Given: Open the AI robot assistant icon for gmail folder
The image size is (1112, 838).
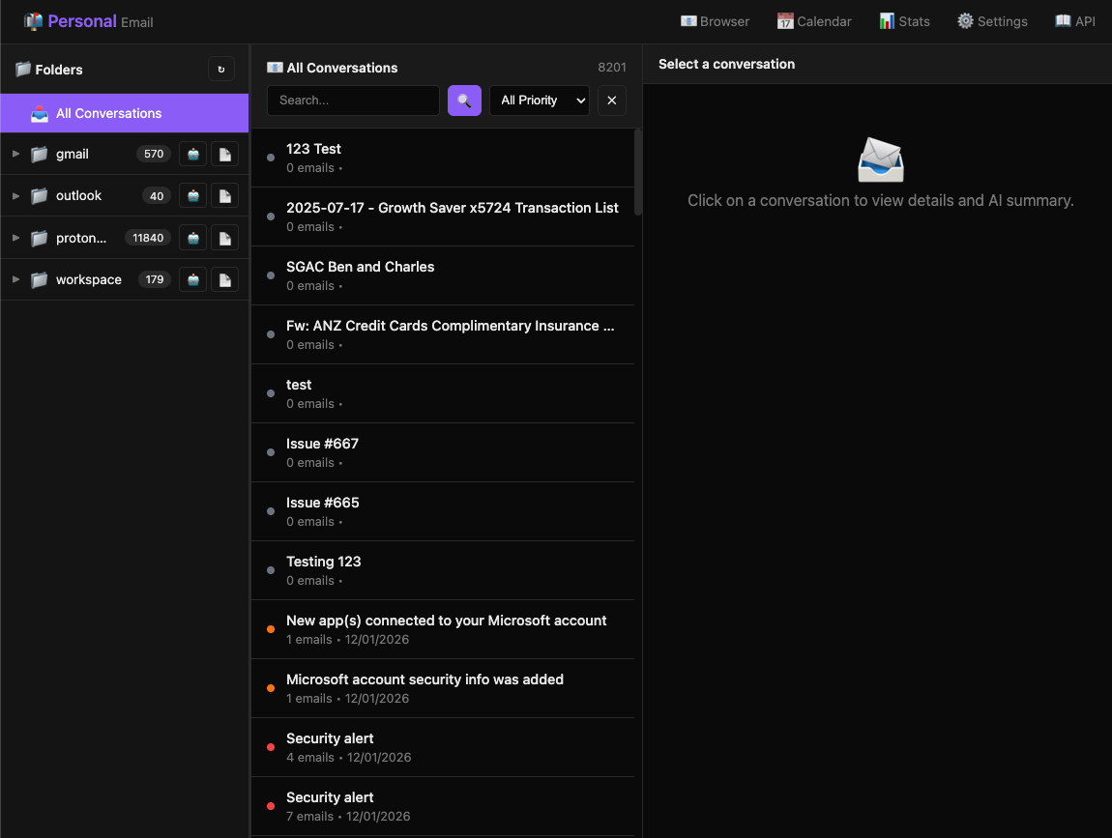Looking at the screenshot, I should coord(192,154).
